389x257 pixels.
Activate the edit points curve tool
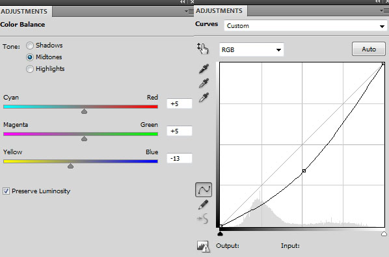tap(204, 190)
